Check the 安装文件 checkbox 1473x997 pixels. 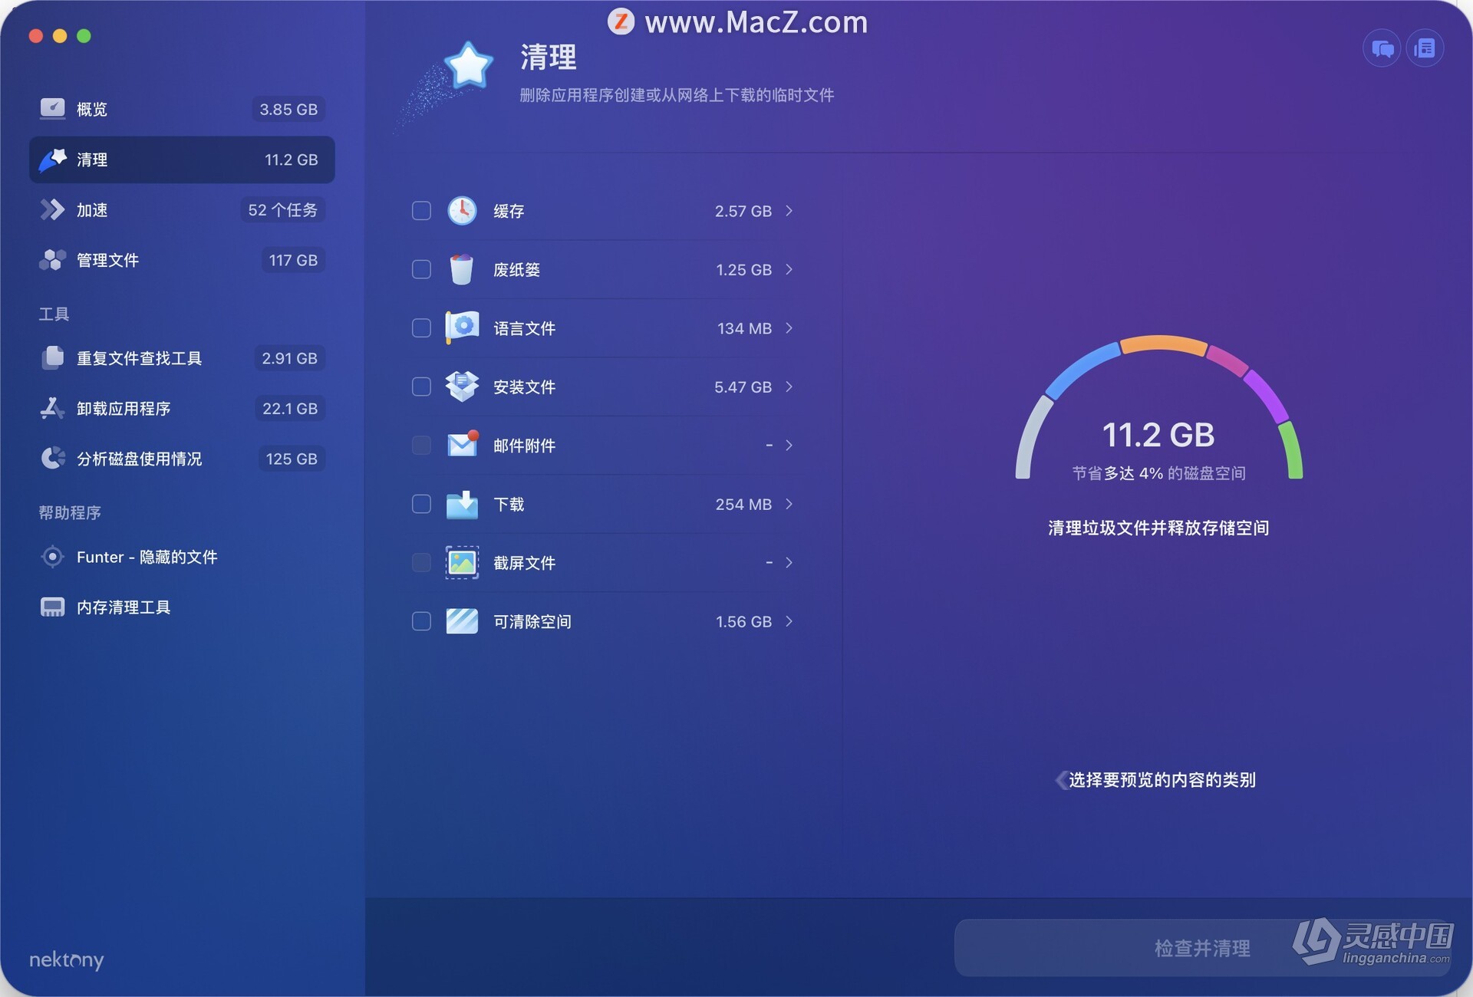pyautogui.click(x=421, y=387)
